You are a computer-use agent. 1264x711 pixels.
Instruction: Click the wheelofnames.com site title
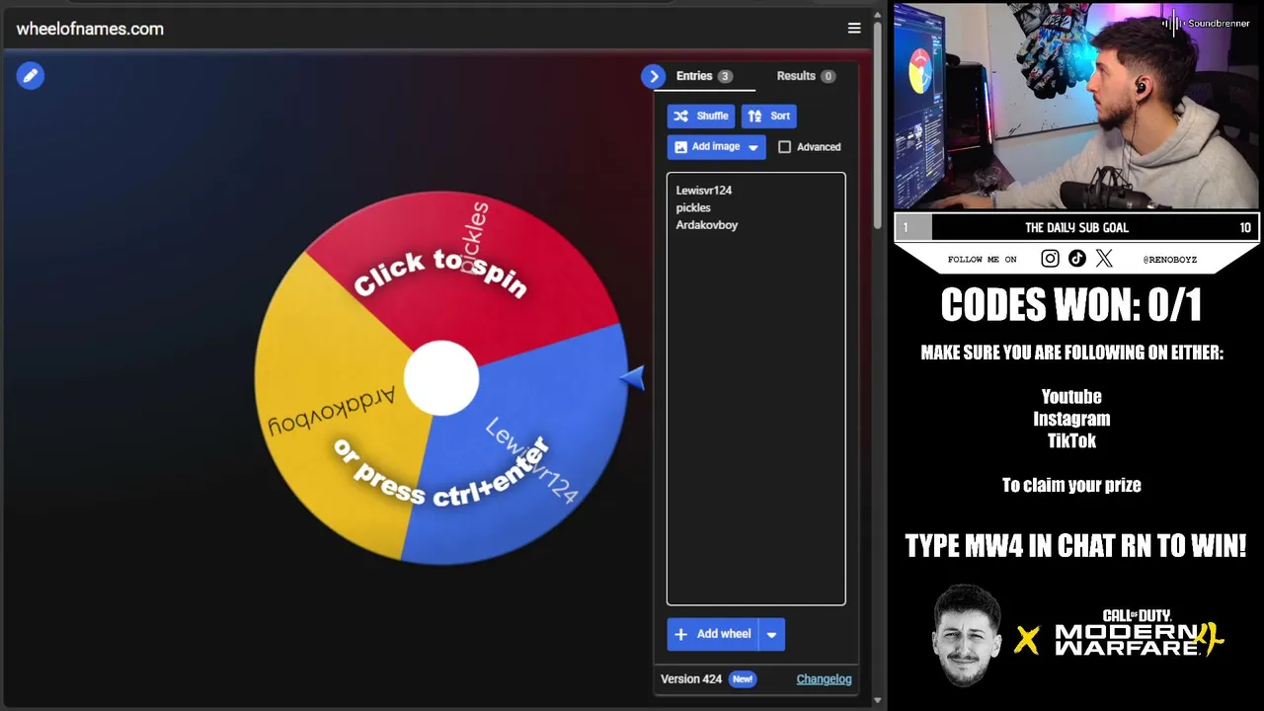[x=90, y=29]
